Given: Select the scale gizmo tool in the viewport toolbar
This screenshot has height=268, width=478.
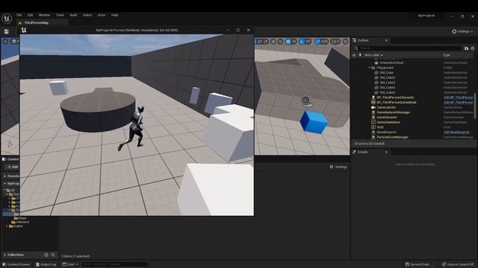Looking at the screenshot, I should point(266,42).
